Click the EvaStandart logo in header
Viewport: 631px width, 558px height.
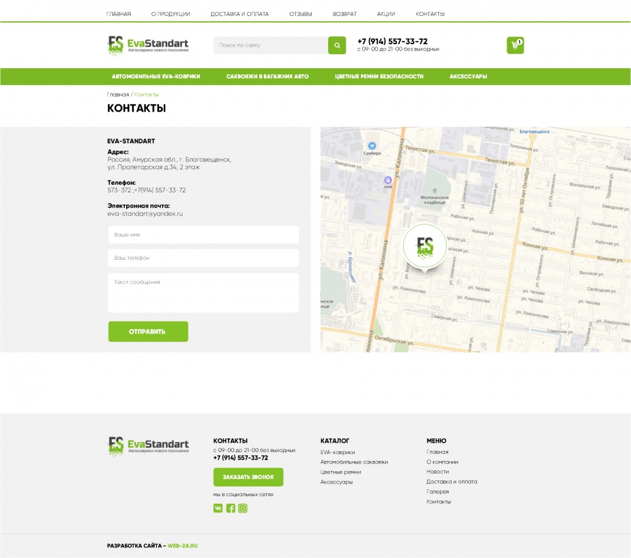(148, 45)
